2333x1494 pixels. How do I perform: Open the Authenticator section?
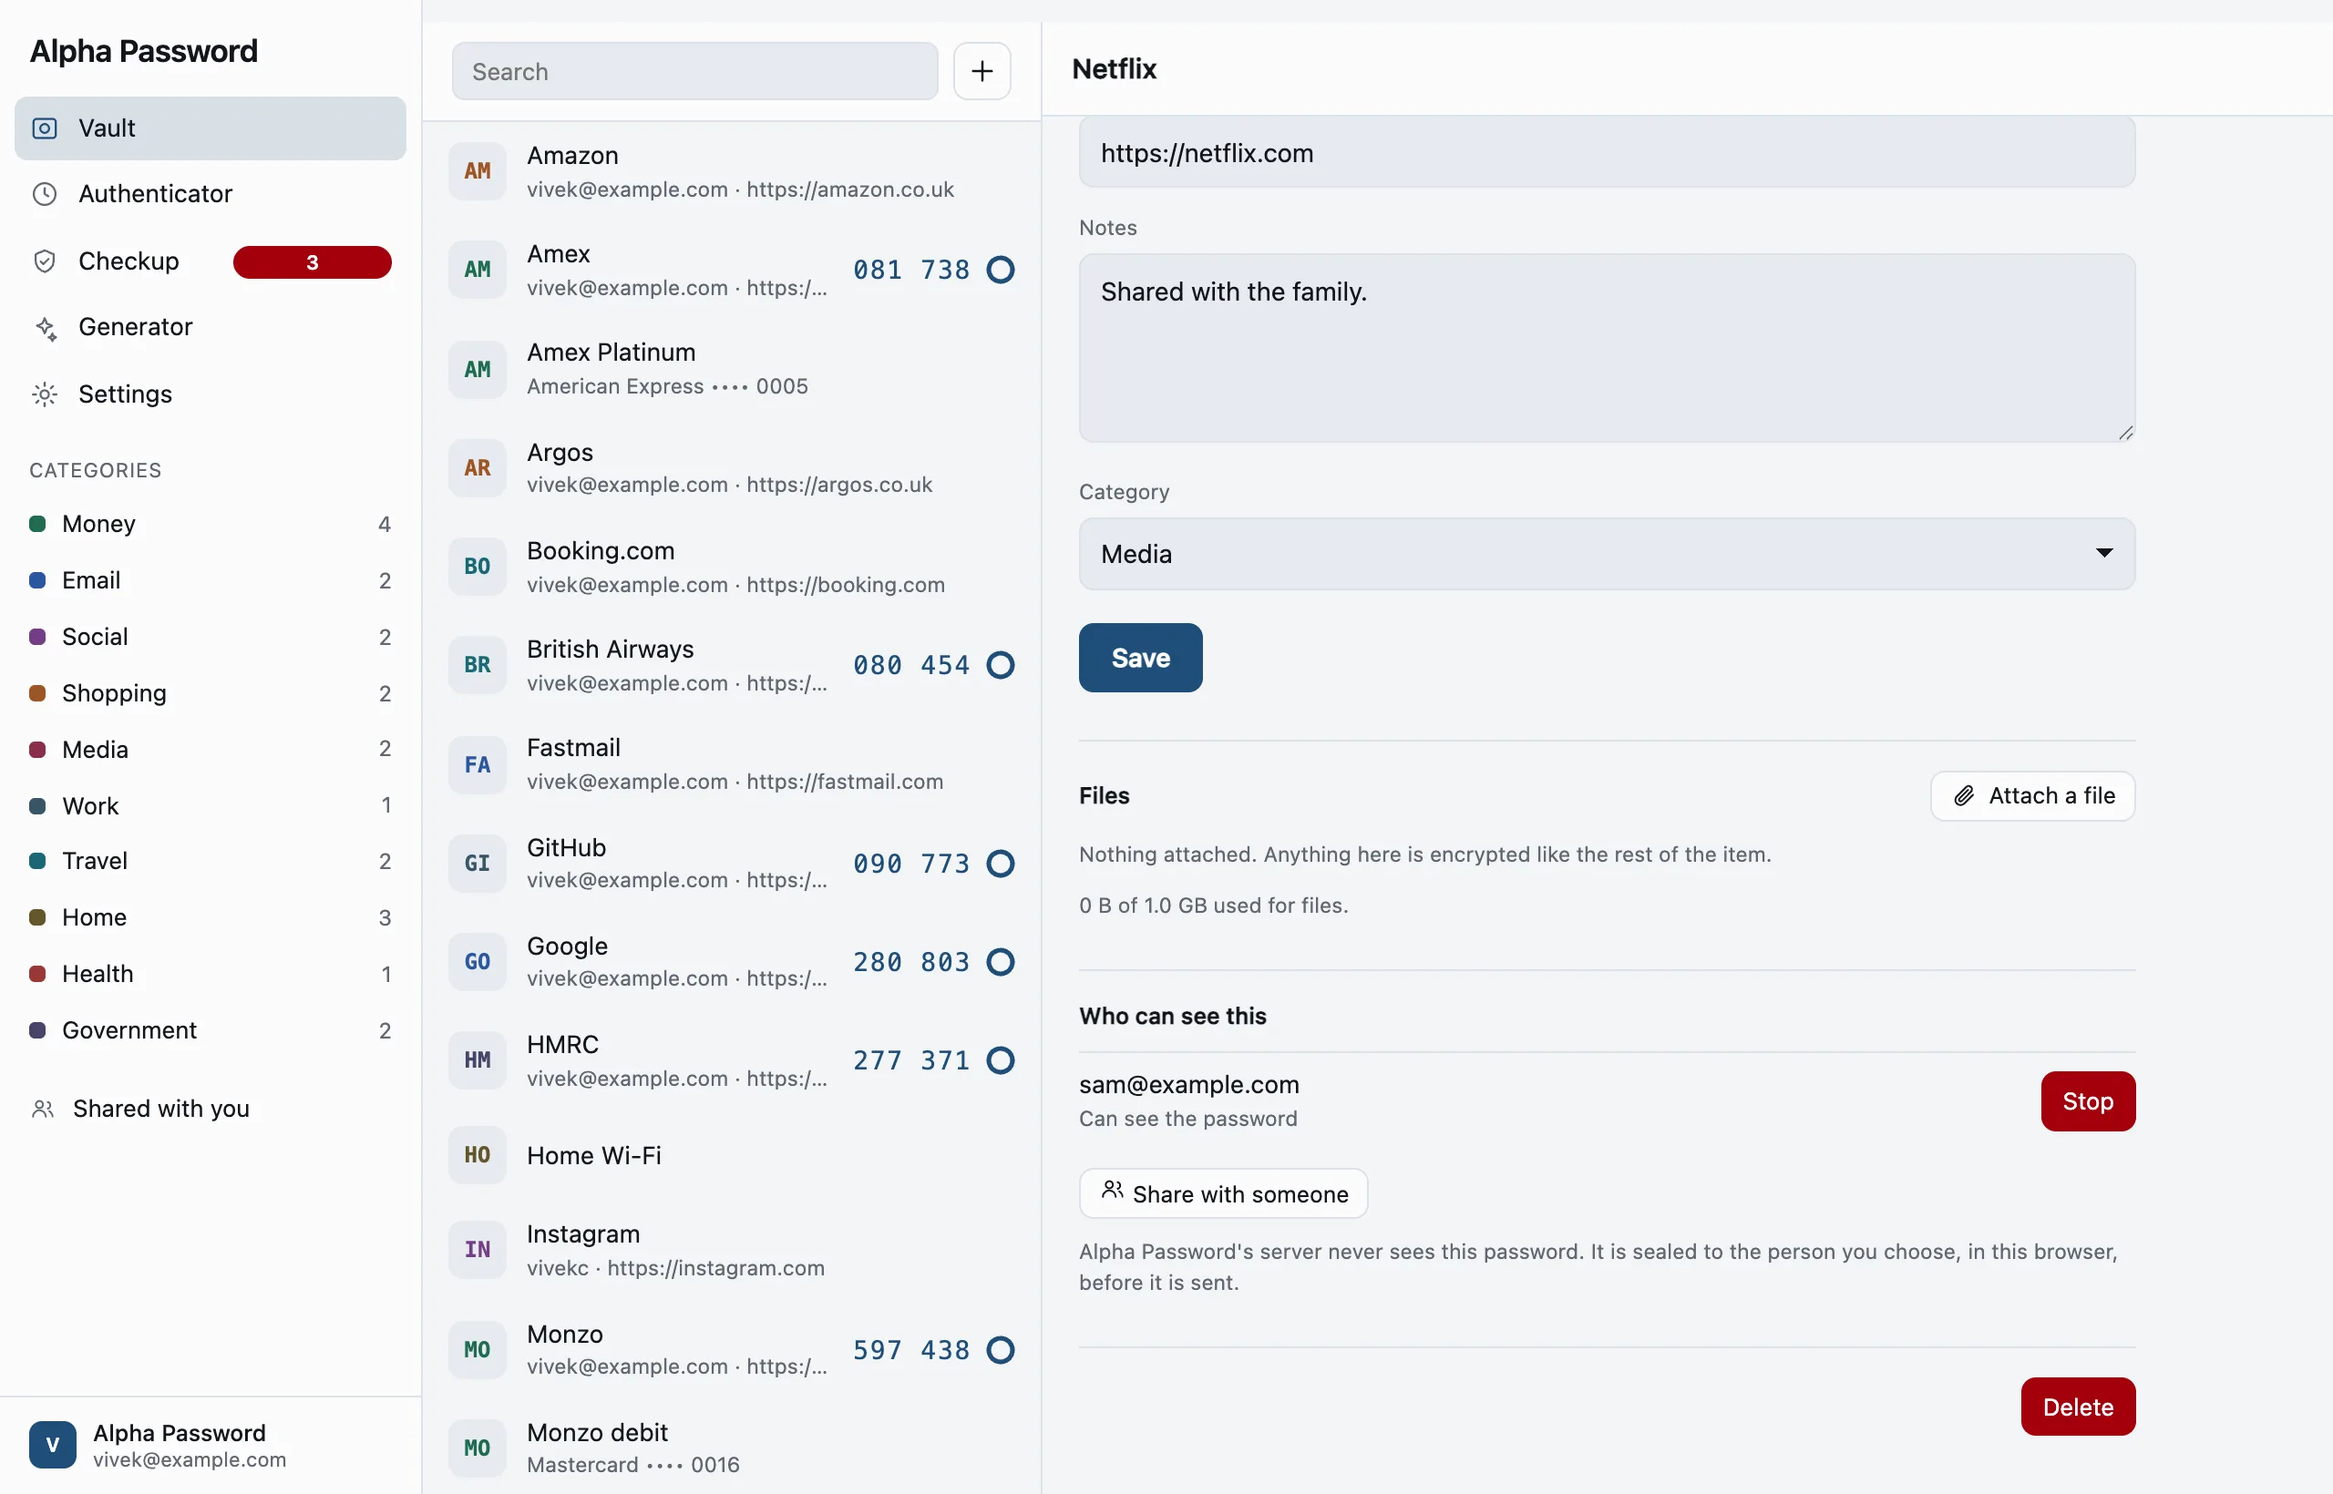pyautogui.click(x=211, y=194)
